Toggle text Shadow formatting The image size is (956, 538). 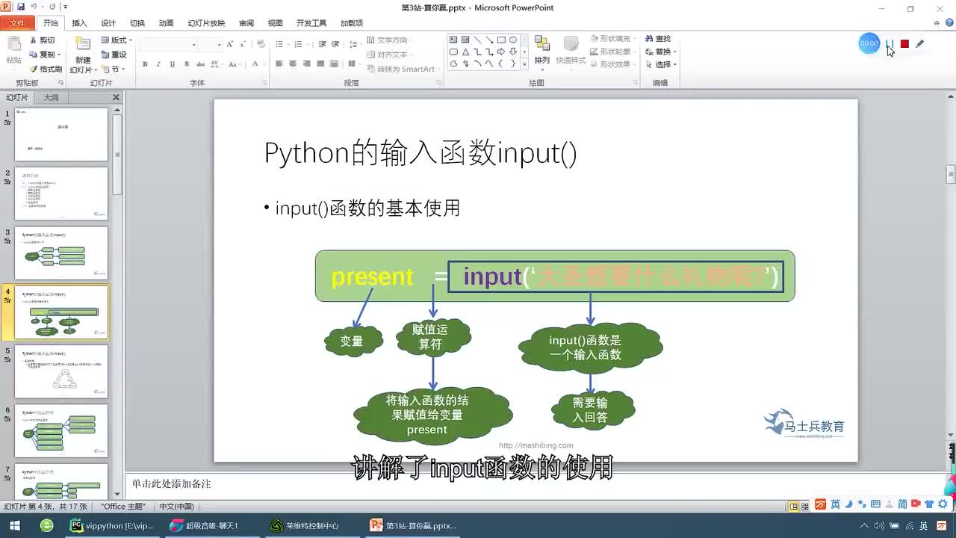click(x=185, y=65)
